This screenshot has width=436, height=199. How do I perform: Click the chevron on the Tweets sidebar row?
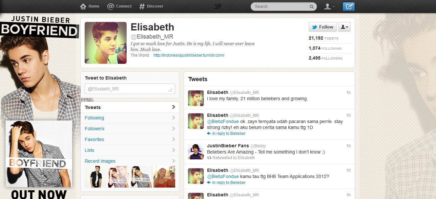174,107
